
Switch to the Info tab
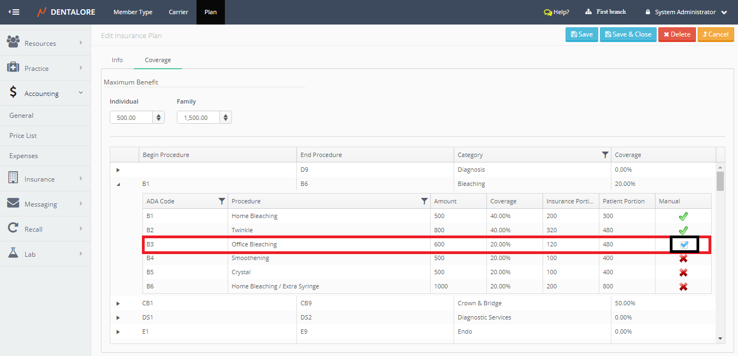coord(117,60)
